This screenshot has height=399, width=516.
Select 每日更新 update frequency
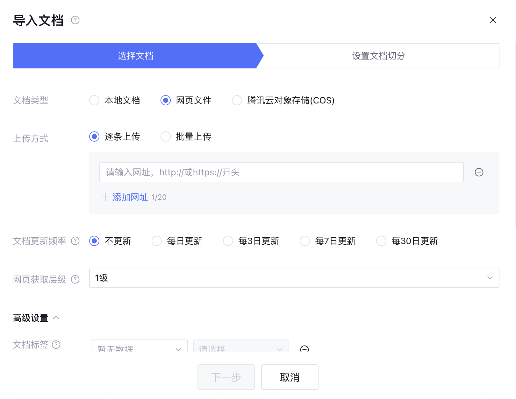(x=157, y=241)
